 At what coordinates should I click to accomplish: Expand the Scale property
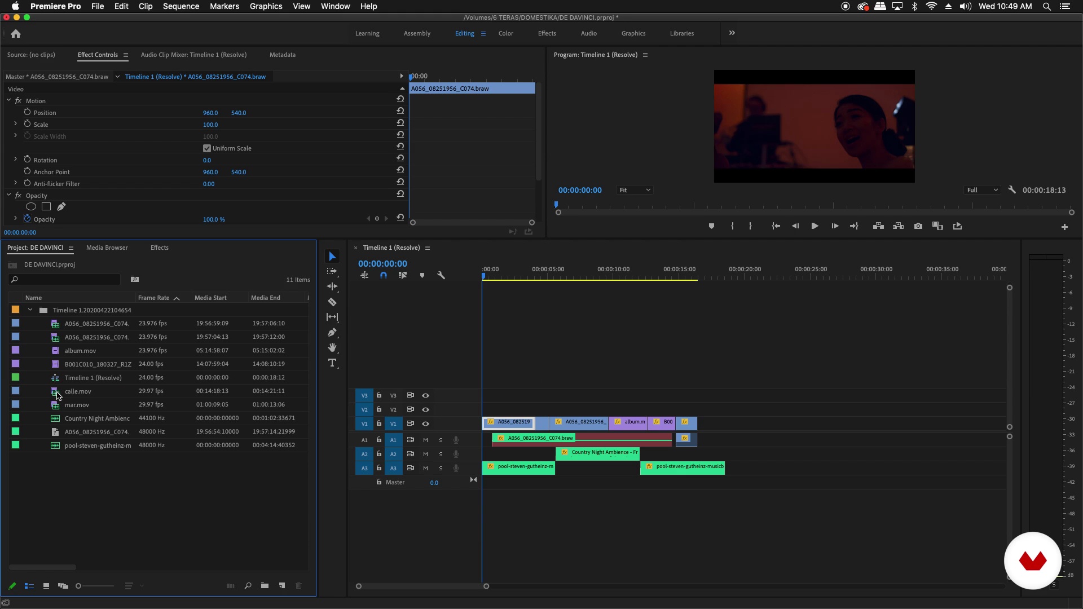[15, 123]
